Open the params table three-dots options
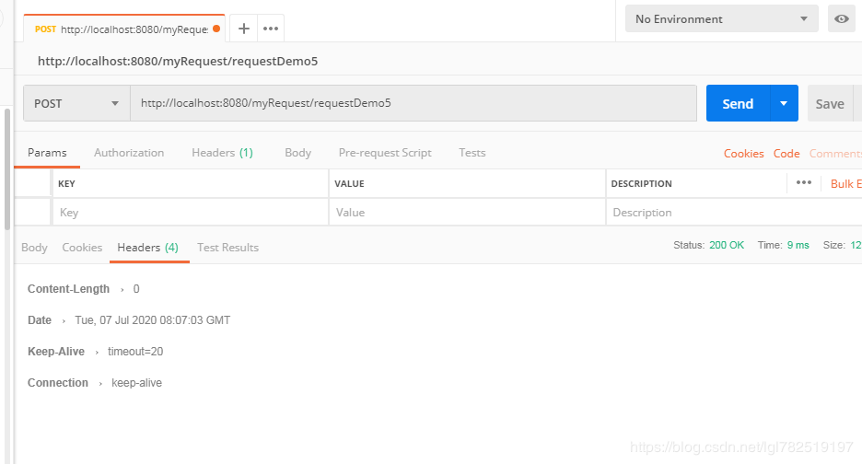The image size is (862, 464). (x=804, y=182)
